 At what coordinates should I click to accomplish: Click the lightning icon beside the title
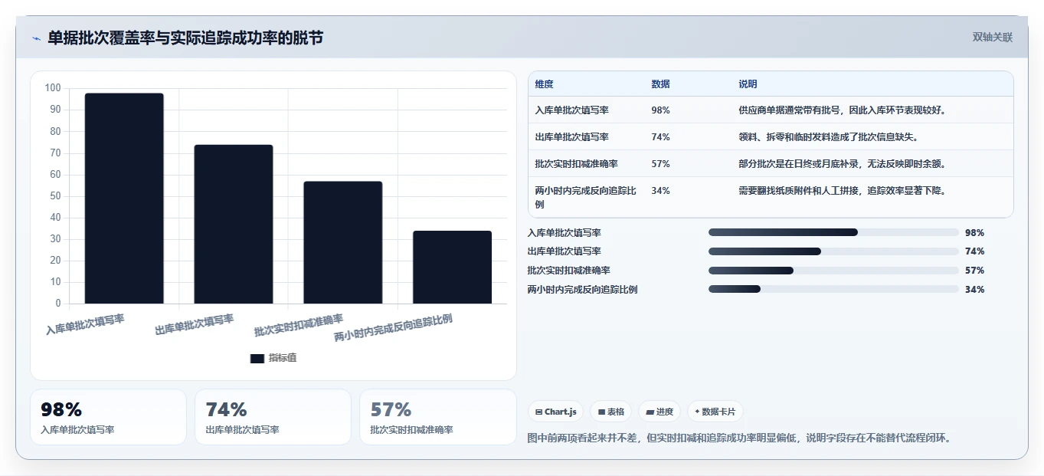36,38
